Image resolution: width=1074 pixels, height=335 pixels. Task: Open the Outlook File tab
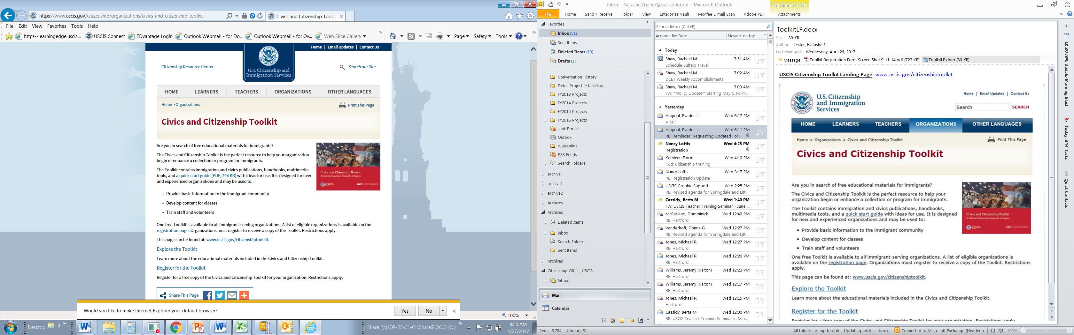[x=548, y=14]
